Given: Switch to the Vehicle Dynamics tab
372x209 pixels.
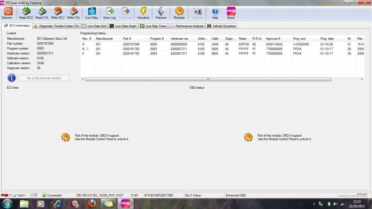Looking at the screenshot, I should (x=221, y=26).
